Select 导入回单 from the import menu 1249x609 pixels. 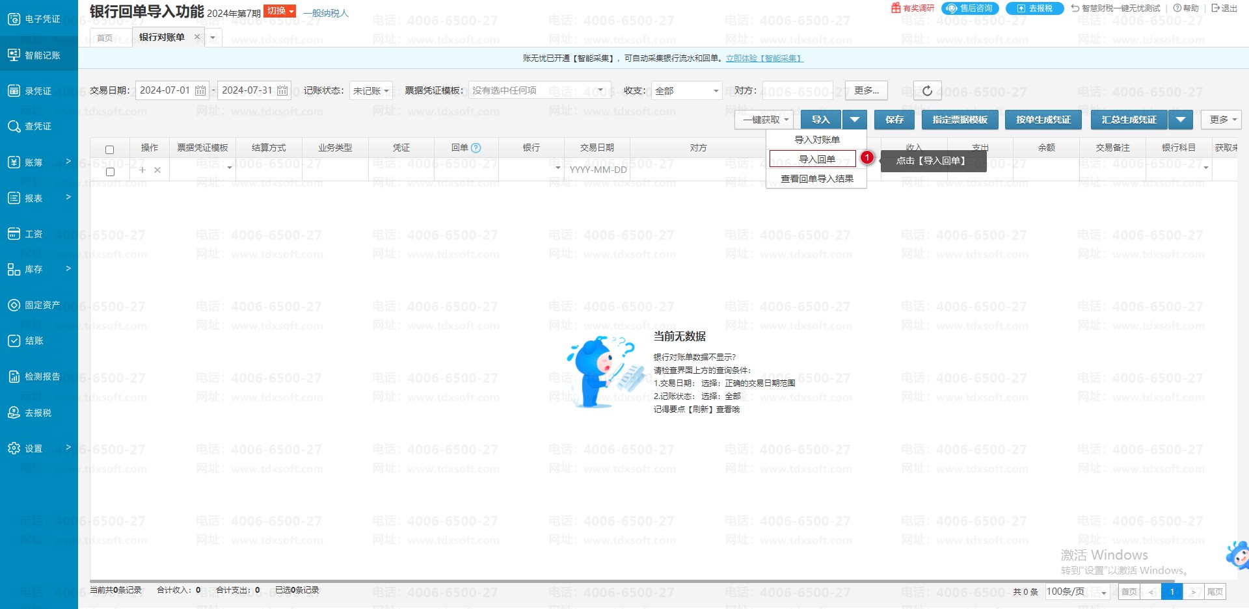coord(816,159)
